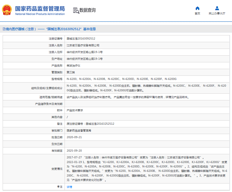Click National Medical Products Administration subtitle
Viewport: 232px width, 192px height.
40,14
